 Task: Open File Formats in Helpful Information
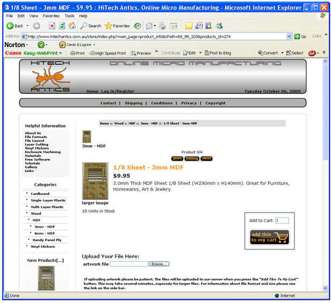[36, 137]
